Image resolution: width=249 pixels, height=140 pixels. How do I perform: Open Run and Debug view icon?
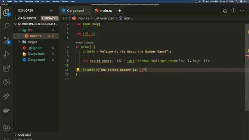pyautogui.click(x=6, y=54)
